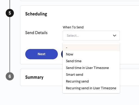Choose Send time from the list
This screenshot has height=105, width=139.
pyautogui.click(x=91, y=61)
